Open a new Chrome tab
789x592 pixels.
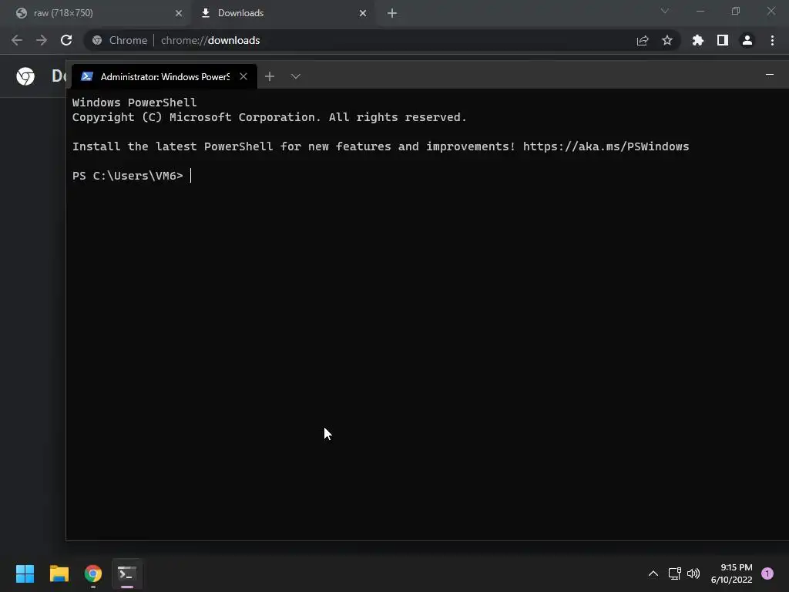[392, 13]
